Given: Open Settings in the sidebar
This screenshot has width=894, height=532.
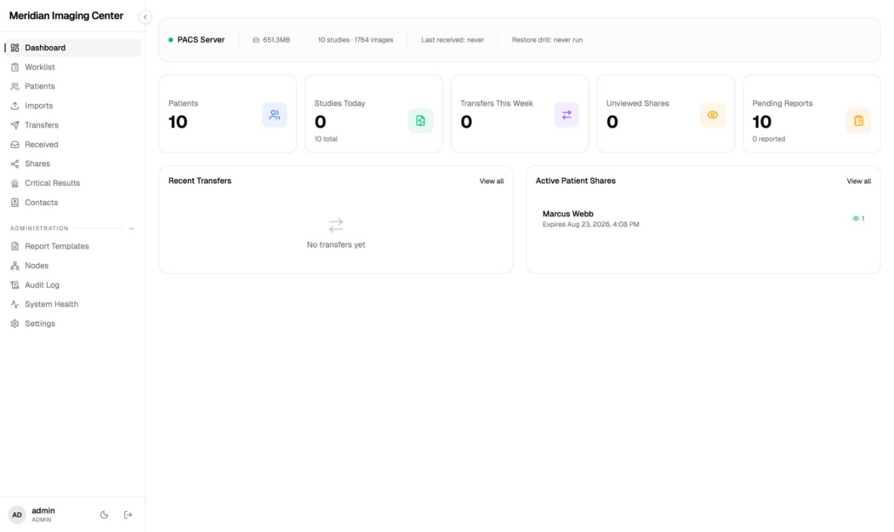Looking at the screenshot, I should [73, 324].
